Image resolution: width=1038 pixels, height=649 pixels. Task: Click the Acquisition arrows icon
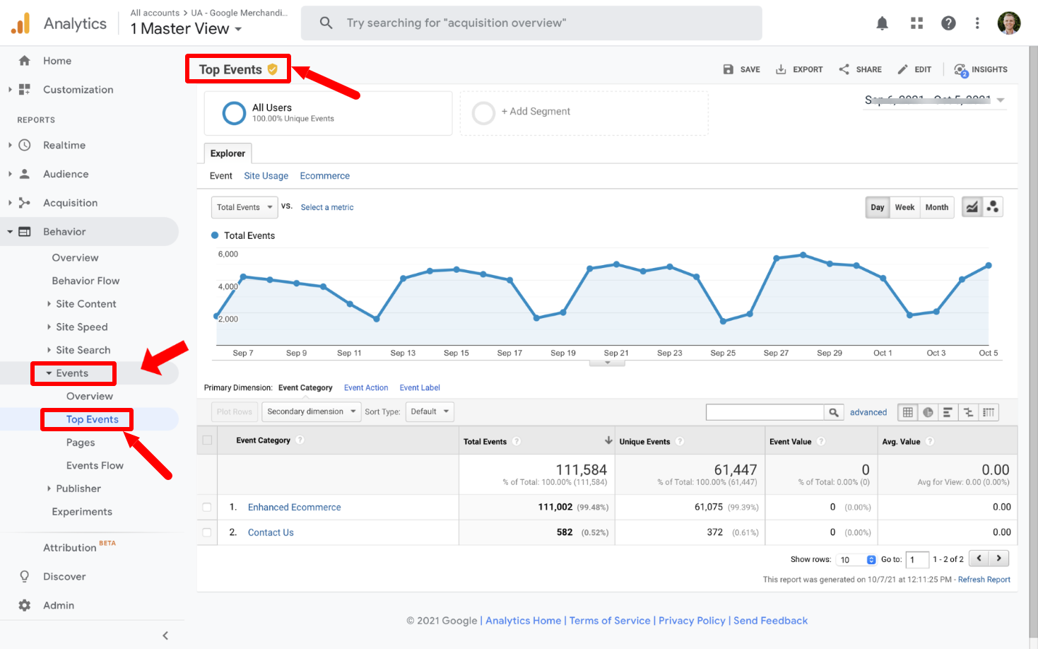(25, 203)
